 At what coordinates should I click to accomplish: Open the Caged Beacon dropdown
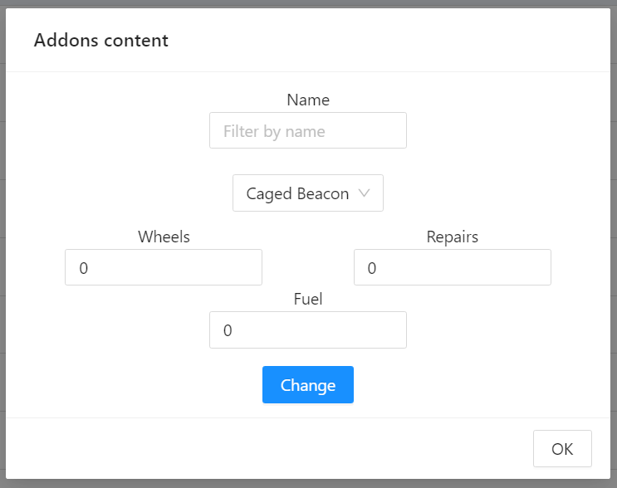[x=308, y=193]
